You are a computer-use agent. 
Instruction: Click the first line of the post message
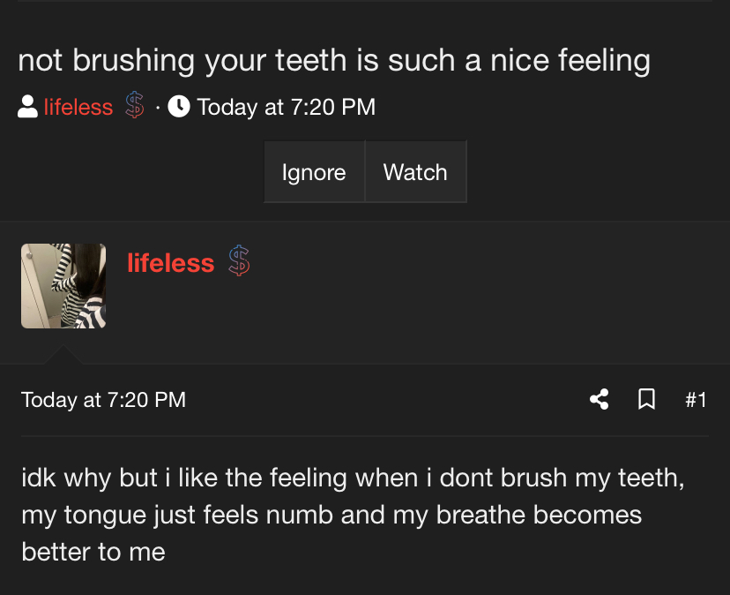[x=353, y=478]
